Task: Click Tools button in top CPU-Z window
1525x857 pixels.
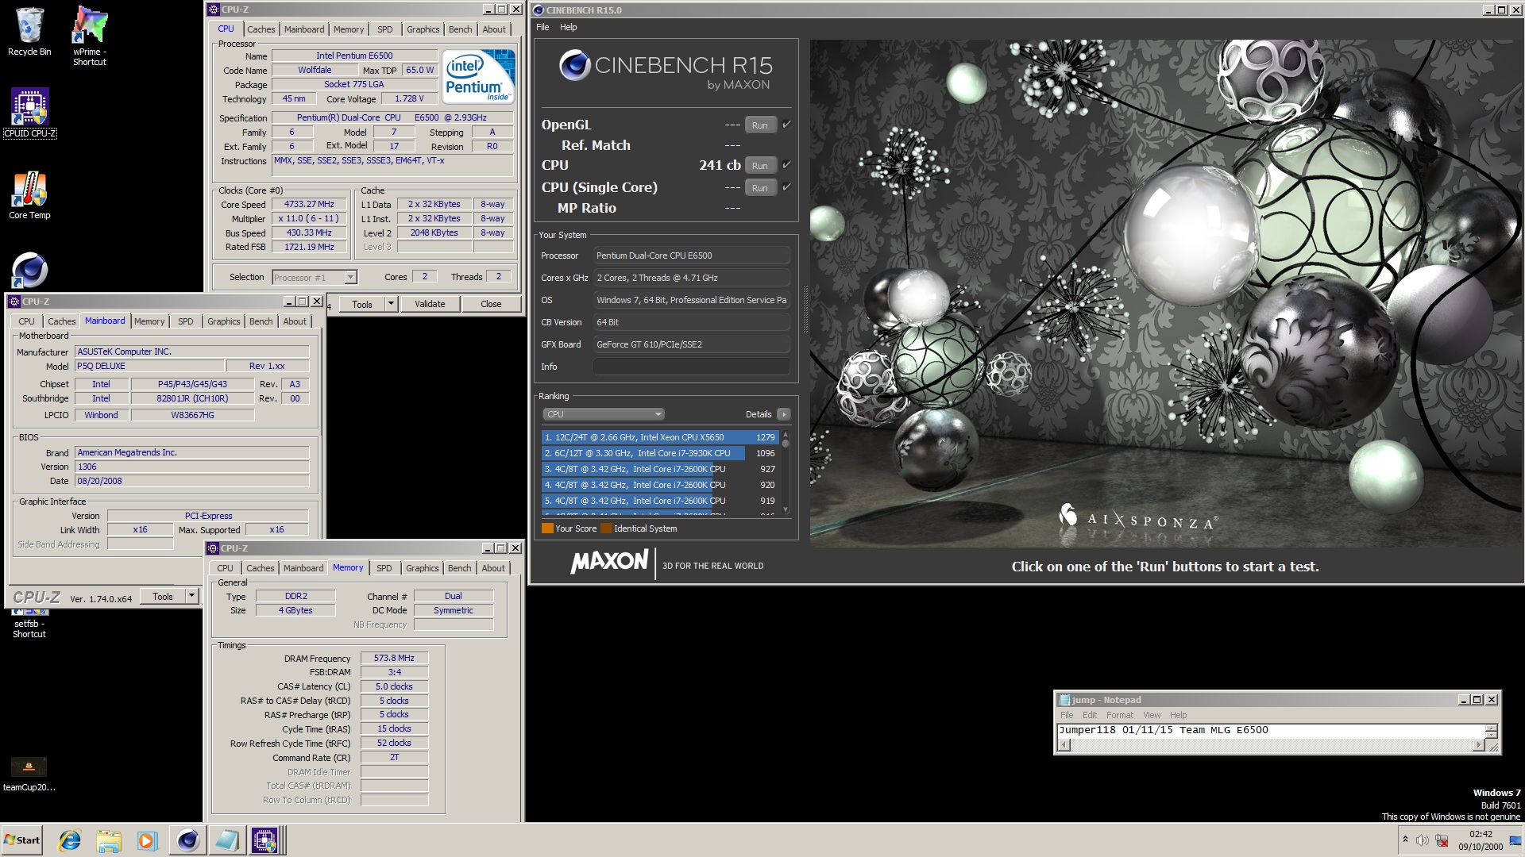Action: [x=362, y=304]
